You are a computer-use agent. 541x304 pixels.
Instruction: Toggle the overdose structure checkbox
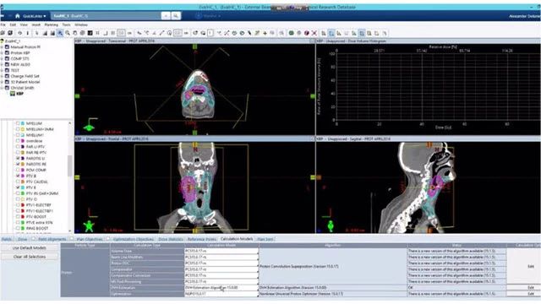(x=18, y=141)
